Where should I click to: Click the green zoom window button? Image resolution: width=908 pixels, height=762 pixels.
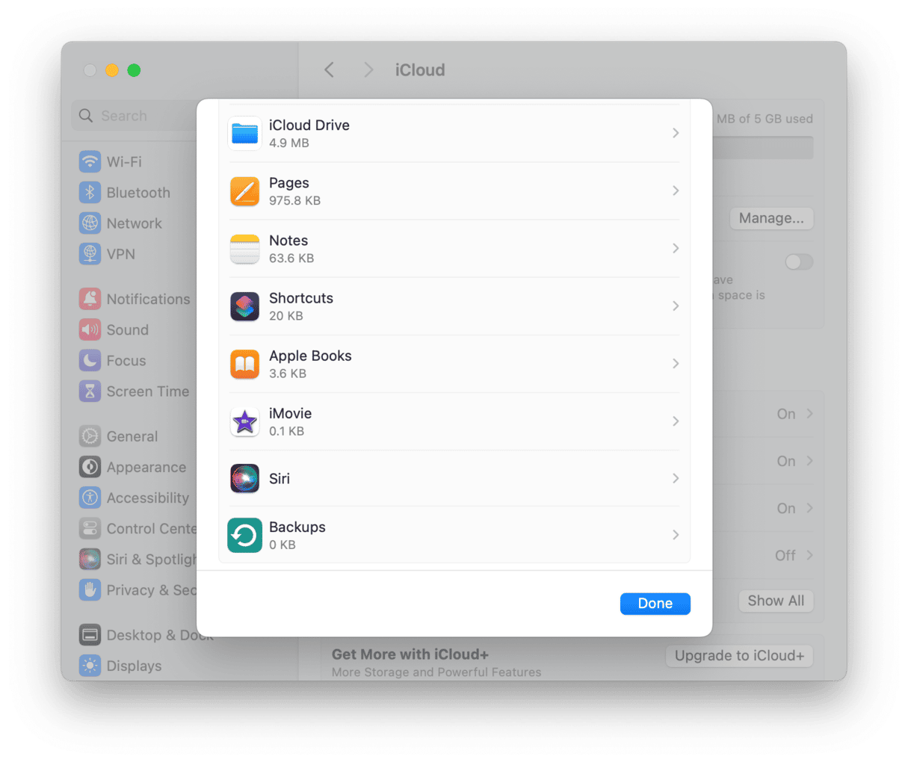pos(134,70)
